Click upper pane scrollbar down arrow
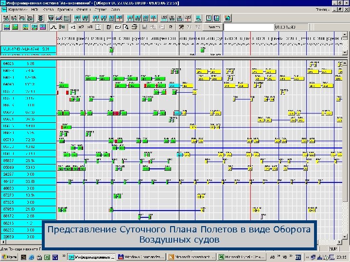350x262 pixels. (345, 52)
